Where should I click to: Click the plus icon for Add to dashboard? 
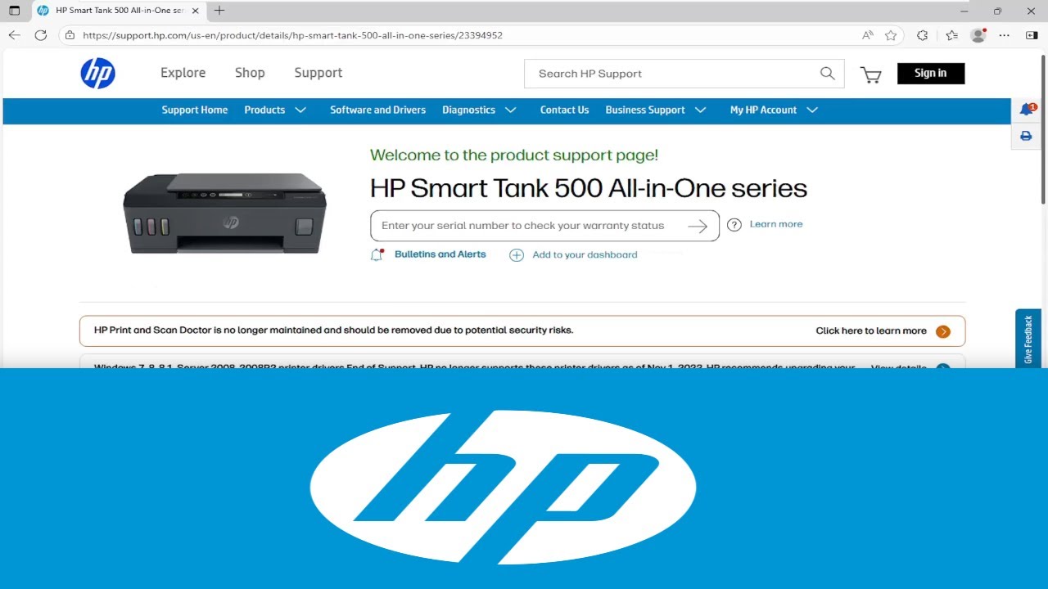517,255
